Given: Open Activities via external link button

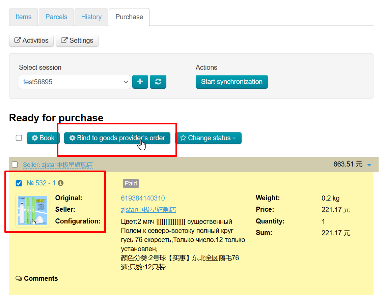Looking at the screenshot, I should tap(31, 41).
